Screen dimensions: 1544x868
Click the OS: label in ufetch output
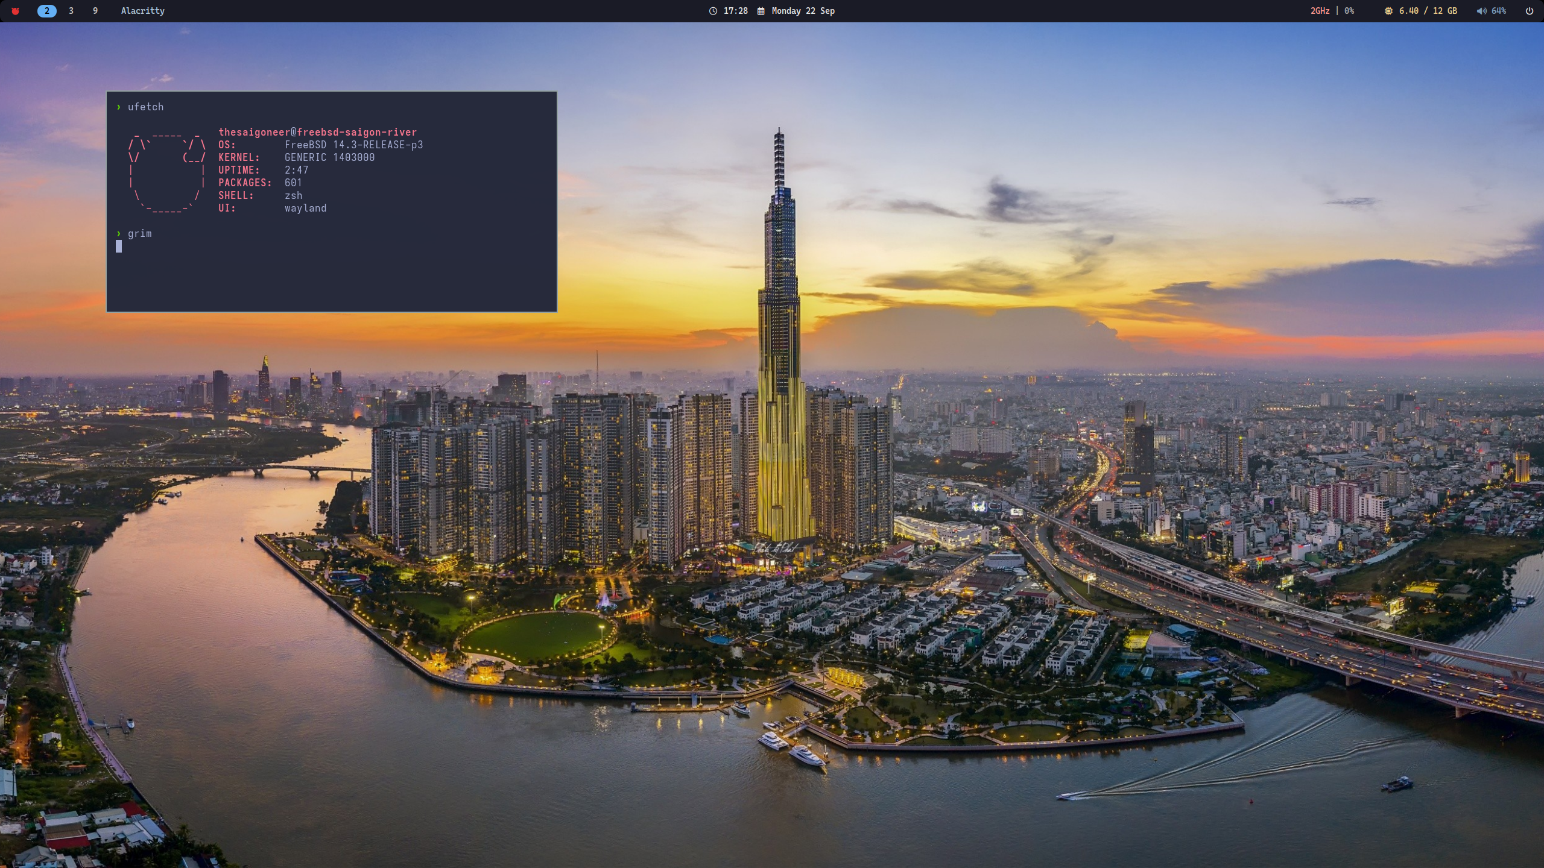227,145
